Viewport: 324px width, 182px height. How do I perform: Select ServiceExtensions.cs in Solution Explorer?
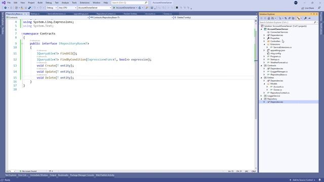pyautogui.click(x=282, y=48)
